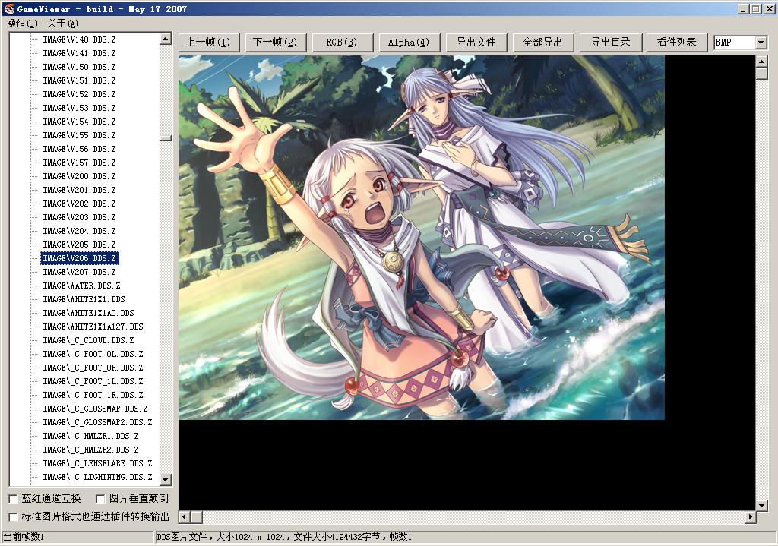Image resolution: width=778 pixels, height=546 pixels.
Task: Select IMAGE\V156.DDS.Z in file list
Action: [x=79, y=149]
